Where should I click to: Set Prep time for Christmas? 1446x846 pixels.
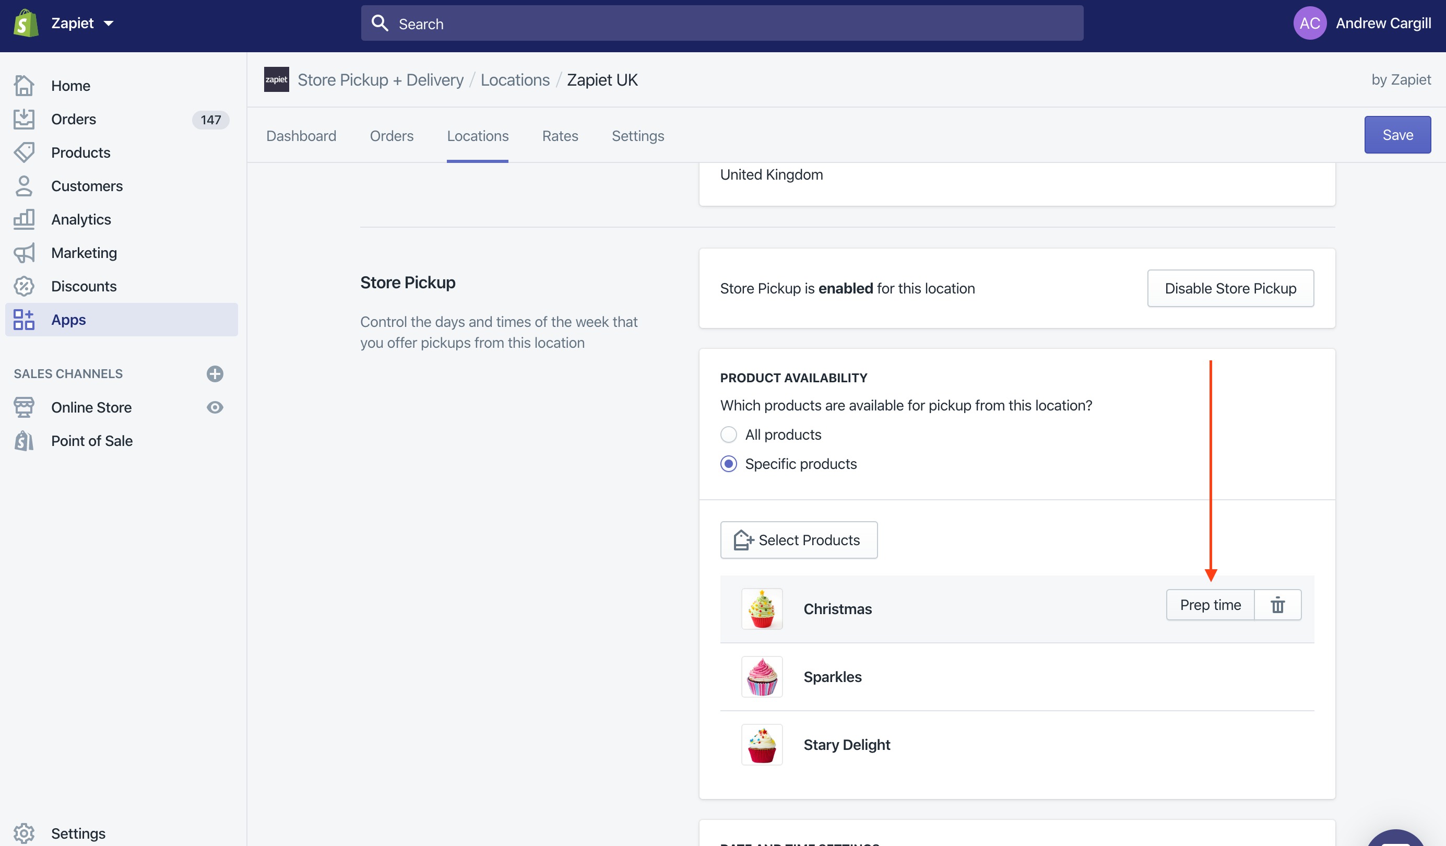(1210, 605)
